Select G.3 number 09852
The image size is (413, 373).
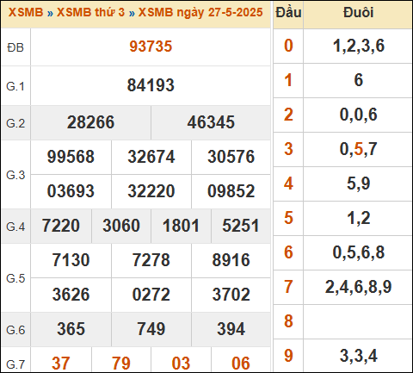[231, 191]
